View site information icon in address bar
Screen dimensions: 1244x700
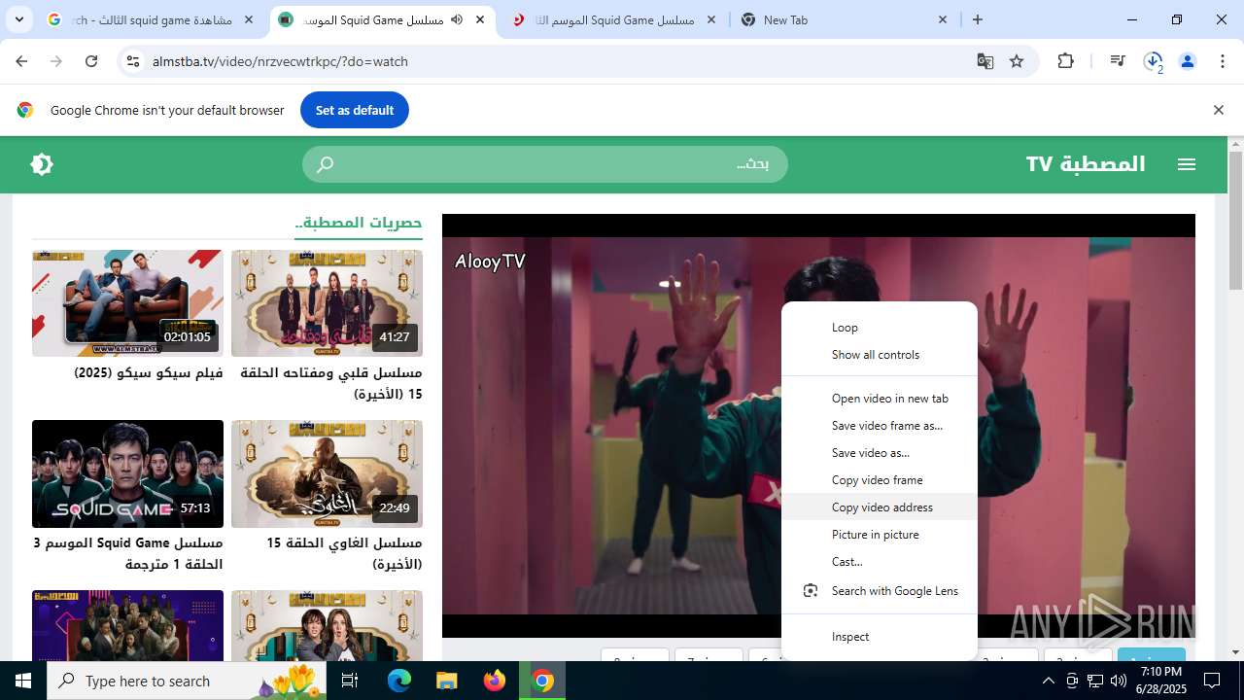click(134, 61)
